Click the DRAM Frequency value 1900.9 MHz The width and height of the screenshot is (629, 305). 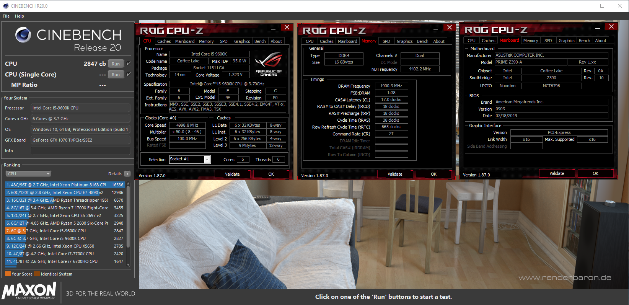point(391,86)
